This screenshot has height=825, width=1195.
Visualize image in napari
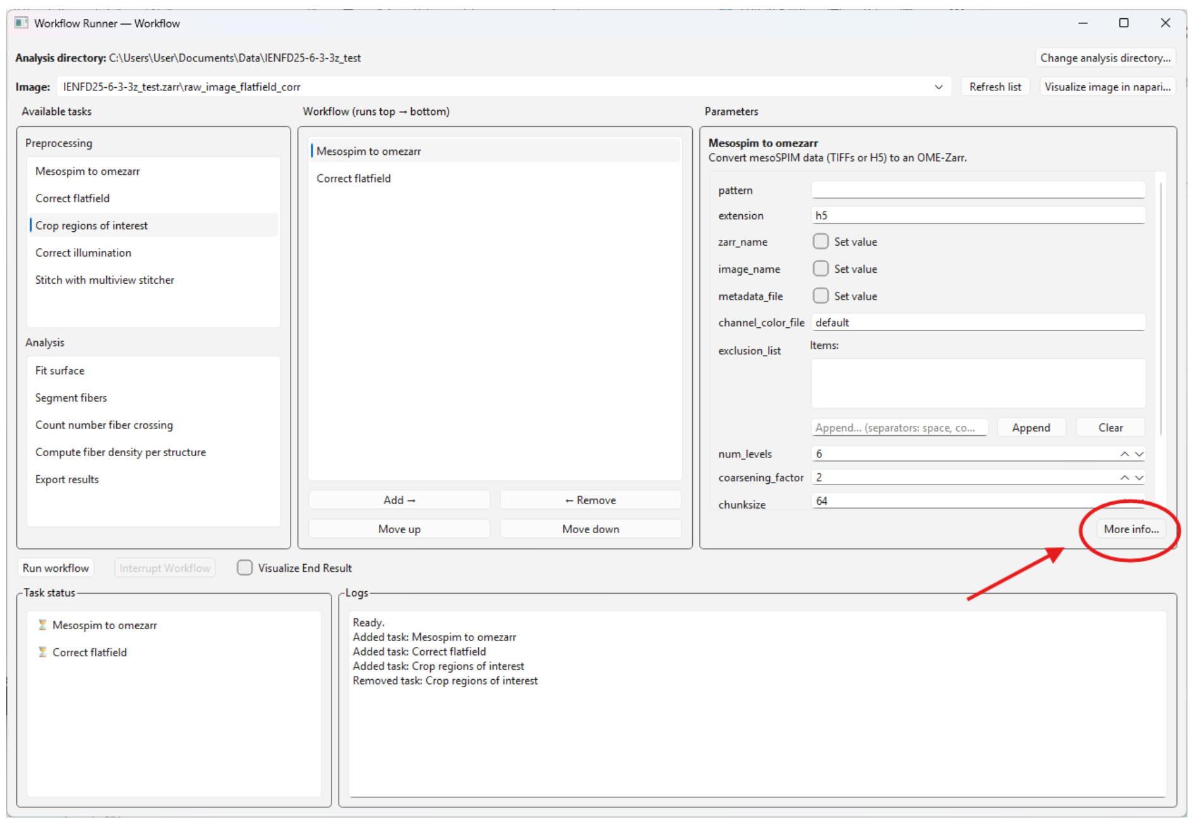click(x=1107, y=87)
